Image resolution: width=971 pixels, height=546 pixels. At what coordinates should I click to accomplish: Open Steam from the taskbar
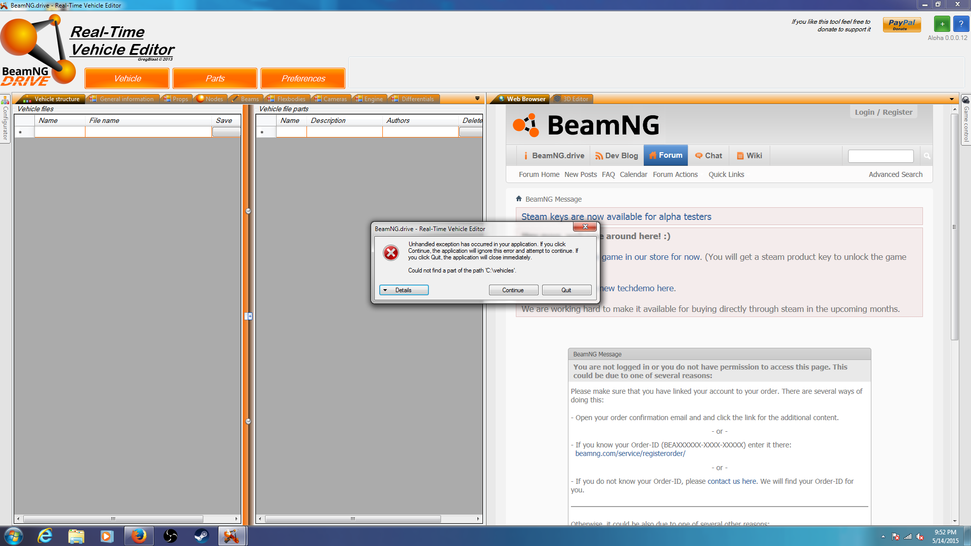pyautogui.click(x=202, y=536)
